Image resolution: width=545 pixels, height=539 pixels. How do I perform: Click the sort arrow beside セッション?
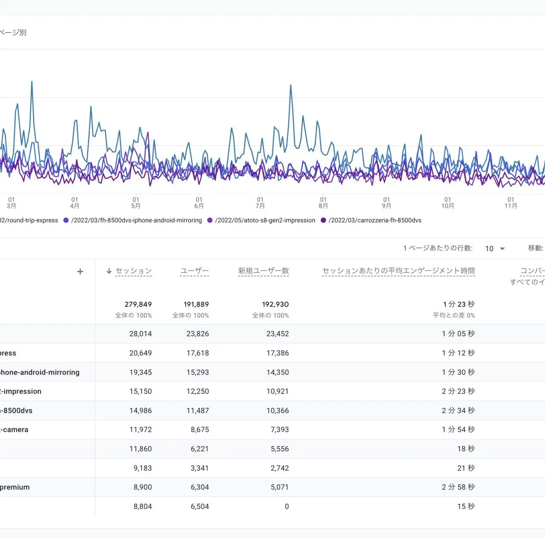[109, 271]
